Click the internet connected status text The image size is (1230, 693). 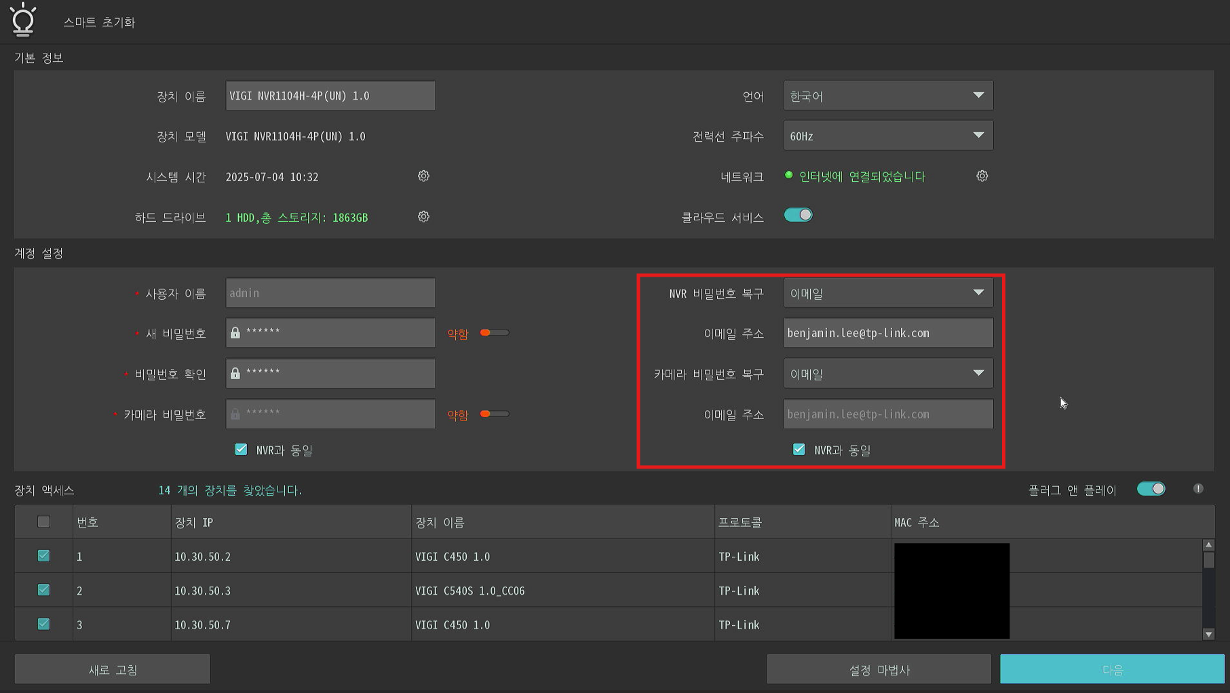click(862, 176)
